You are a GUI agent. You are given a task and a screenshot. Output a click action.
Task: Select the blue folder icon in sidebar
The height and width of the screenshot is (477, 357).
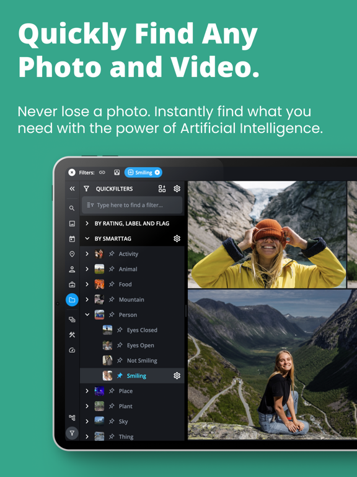point(72,299)
